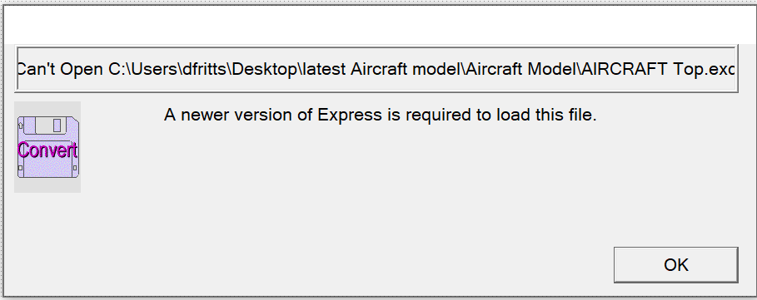Click the magenta Convert label on icon
The width and height of the screenshot is (757, 300).
tap(47, 150)
